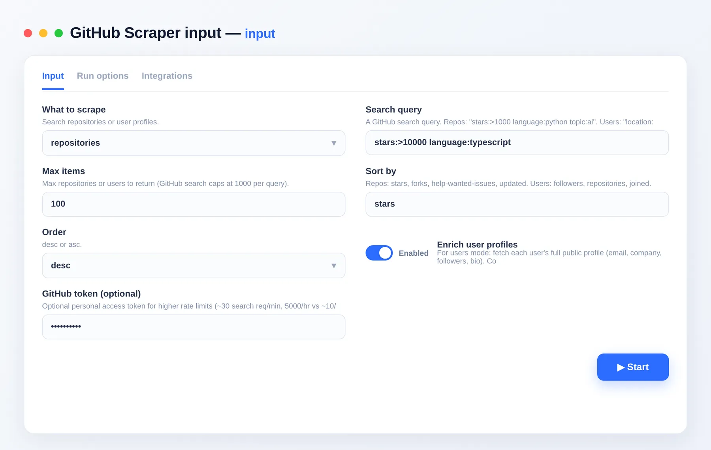Click the blue input link in title
711x450 pixels.
(x=260, y=34)
